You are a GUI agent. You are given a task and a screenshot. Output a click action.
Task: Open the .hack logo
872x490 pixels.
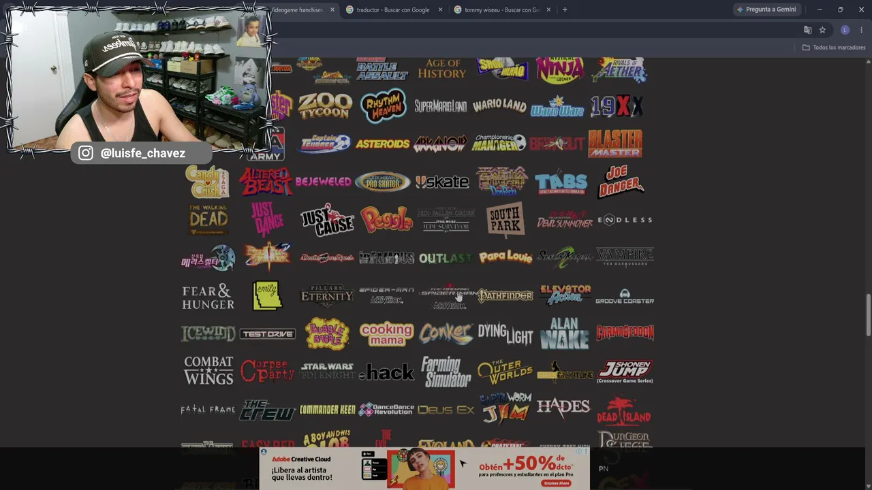[x=386, y=372]
